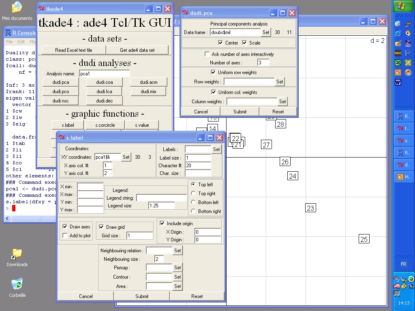Open Mes documents desktop folder
415x311 pixels.
pos(17,7)
